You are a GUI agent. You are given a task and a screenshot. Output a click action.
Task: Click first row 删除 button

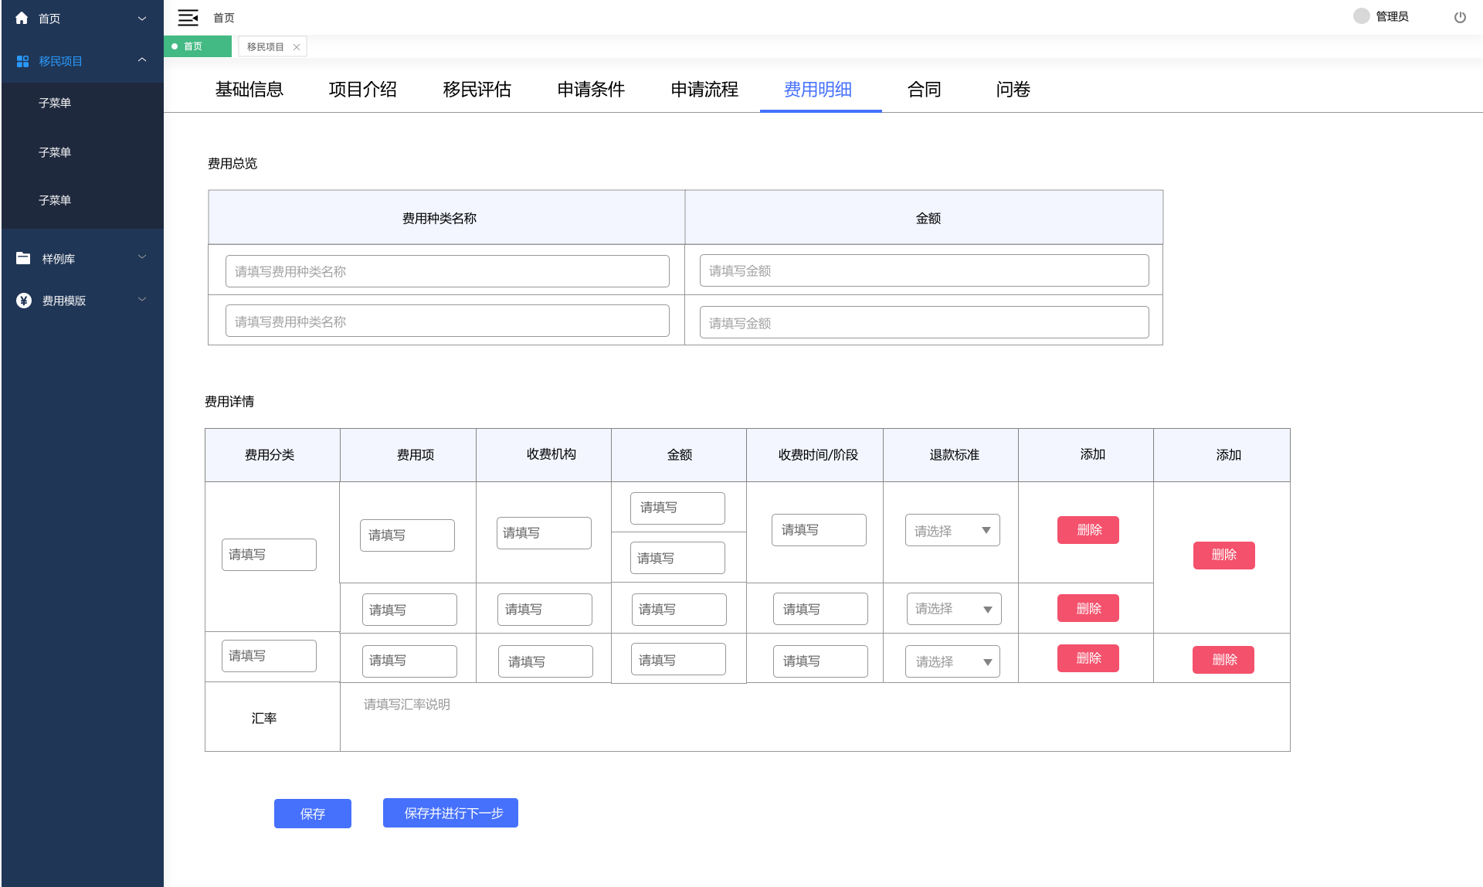[1088, 530]
